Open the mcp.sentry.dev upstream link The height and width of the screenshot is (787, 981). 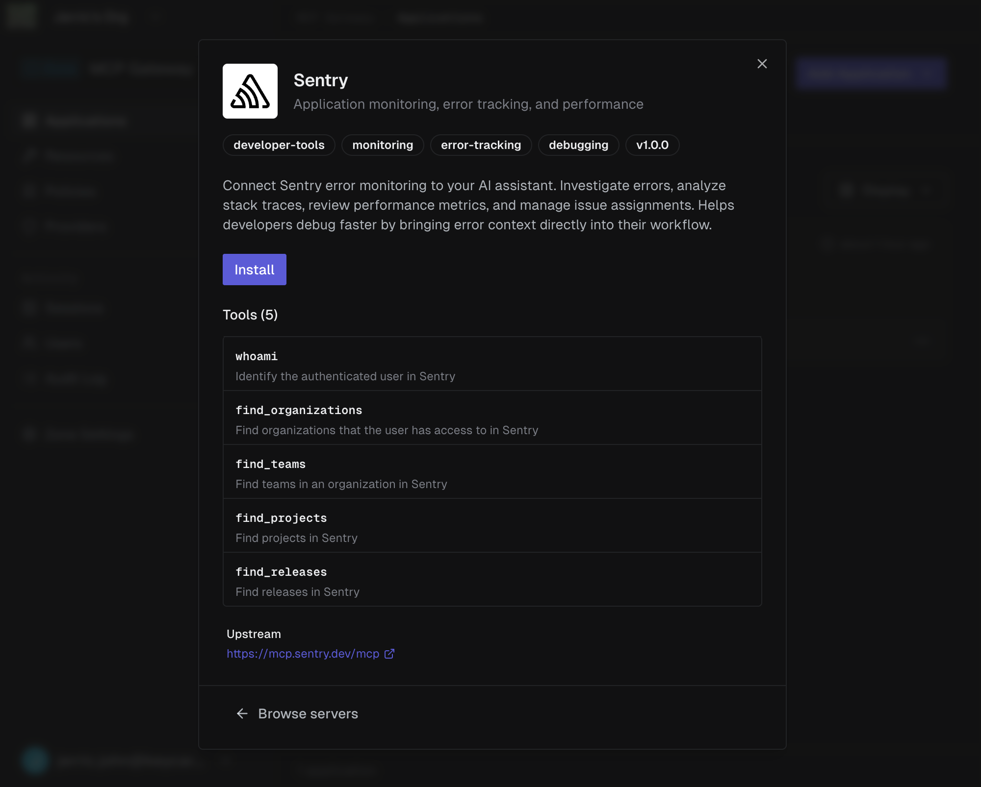(x=303, y=654)
